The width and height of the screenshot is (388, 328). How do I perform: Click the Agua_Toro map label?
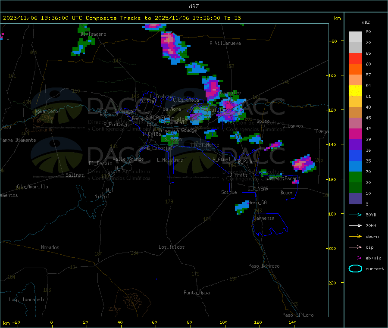[46, 111]
